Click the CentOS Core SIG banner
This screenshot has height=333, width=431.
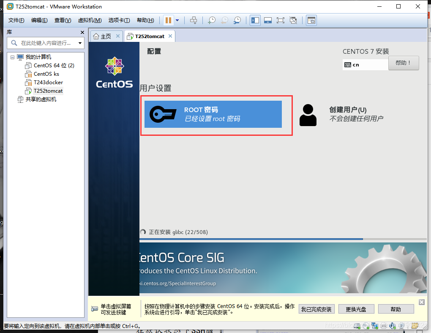pos(283,268)
